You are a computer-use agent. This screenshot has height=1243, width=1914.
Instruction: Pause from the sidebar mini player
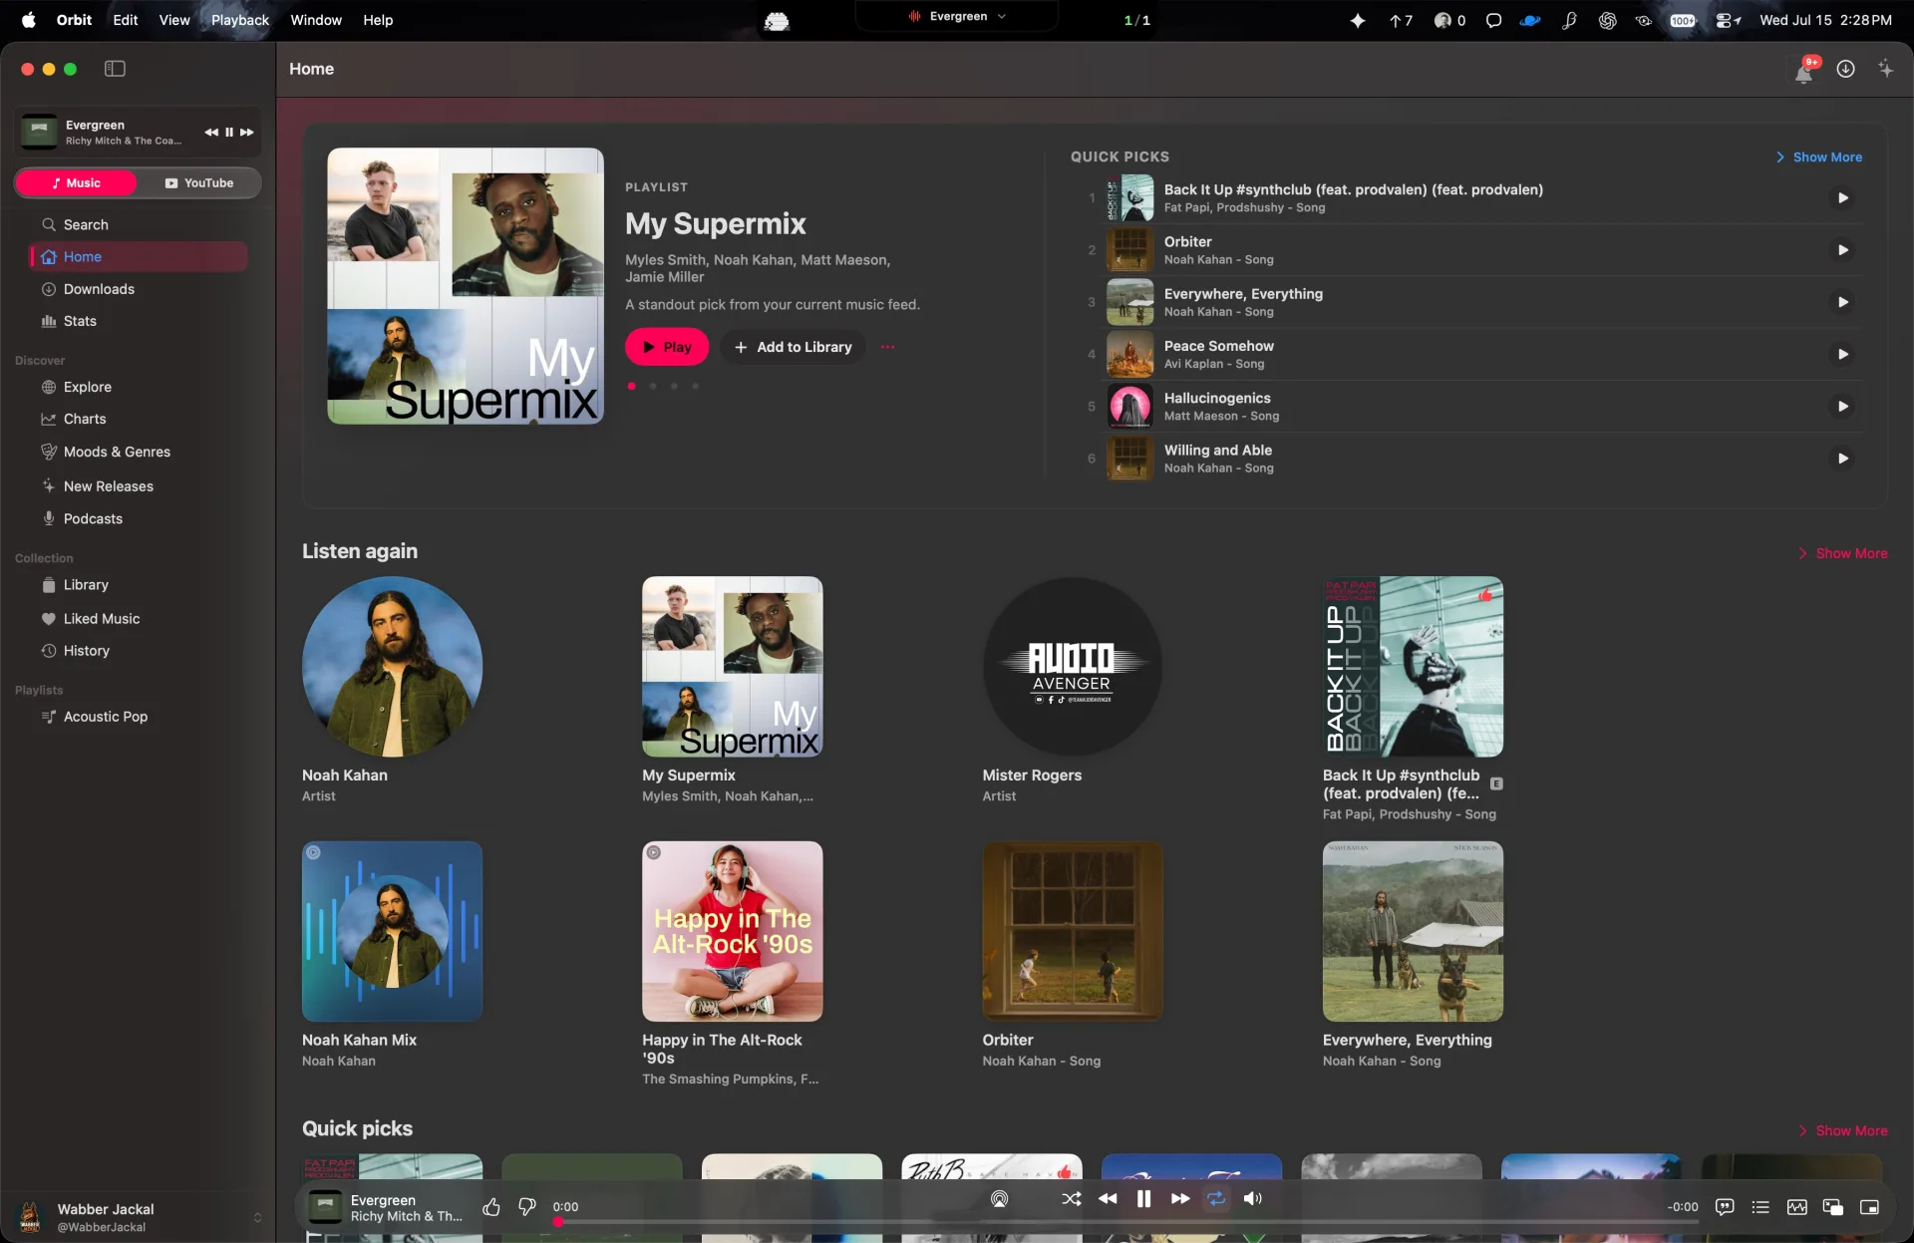pyautogui.click(x=229, y=133)
